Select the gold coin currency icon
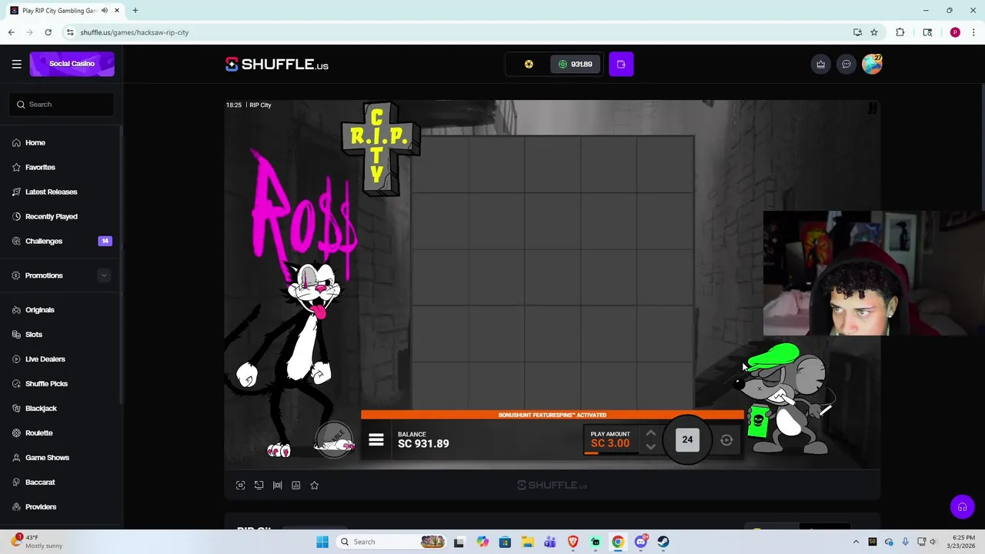The width and height of the screenshot is (985, 554). pos(529,64)
